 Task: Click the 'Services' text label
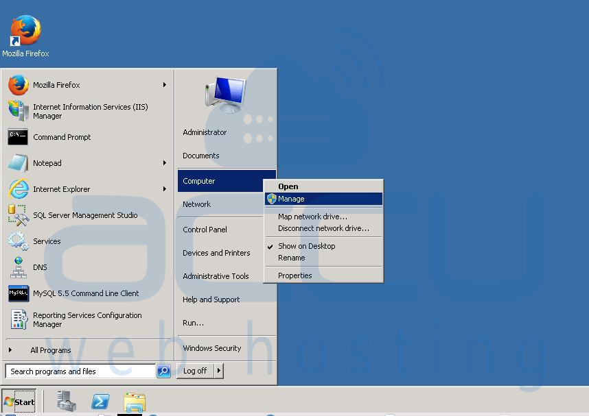(47, 241)
